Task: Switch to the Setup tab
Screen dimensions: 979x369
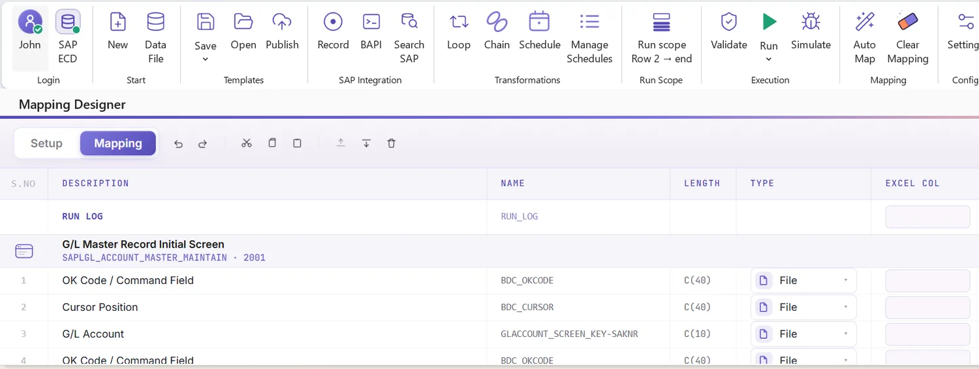Action: (x=46, y=143)
